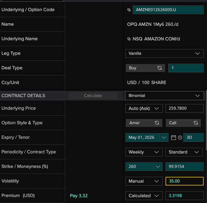Click the AMZNE012626000.U option code field
Viewport: 207px width, 203px height.
[x=168, y=10]
